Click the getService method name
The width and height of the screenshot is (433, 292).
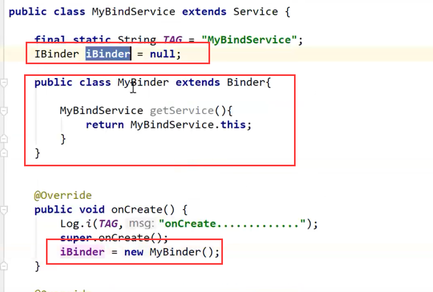coord(182,111)
